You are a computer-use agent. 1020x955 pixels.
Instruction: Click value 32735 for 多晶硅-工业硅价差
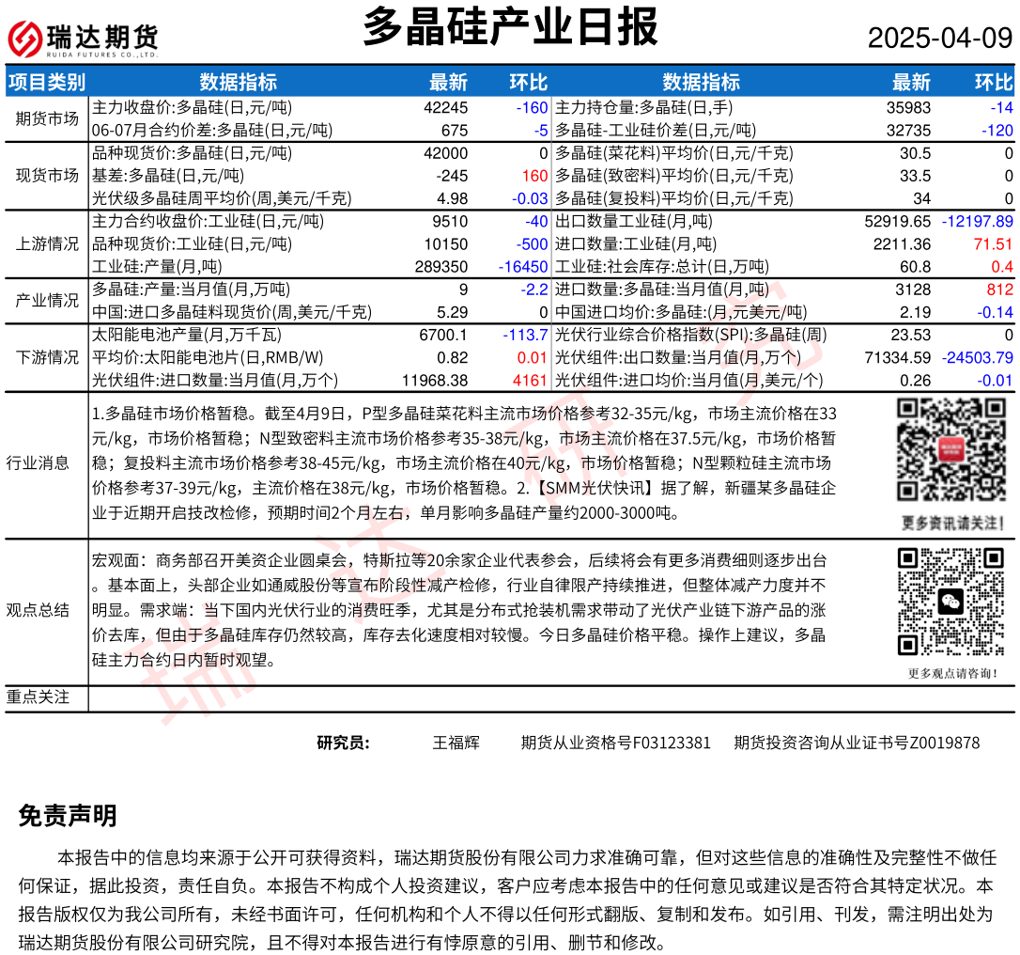click(x=909, y=131)
